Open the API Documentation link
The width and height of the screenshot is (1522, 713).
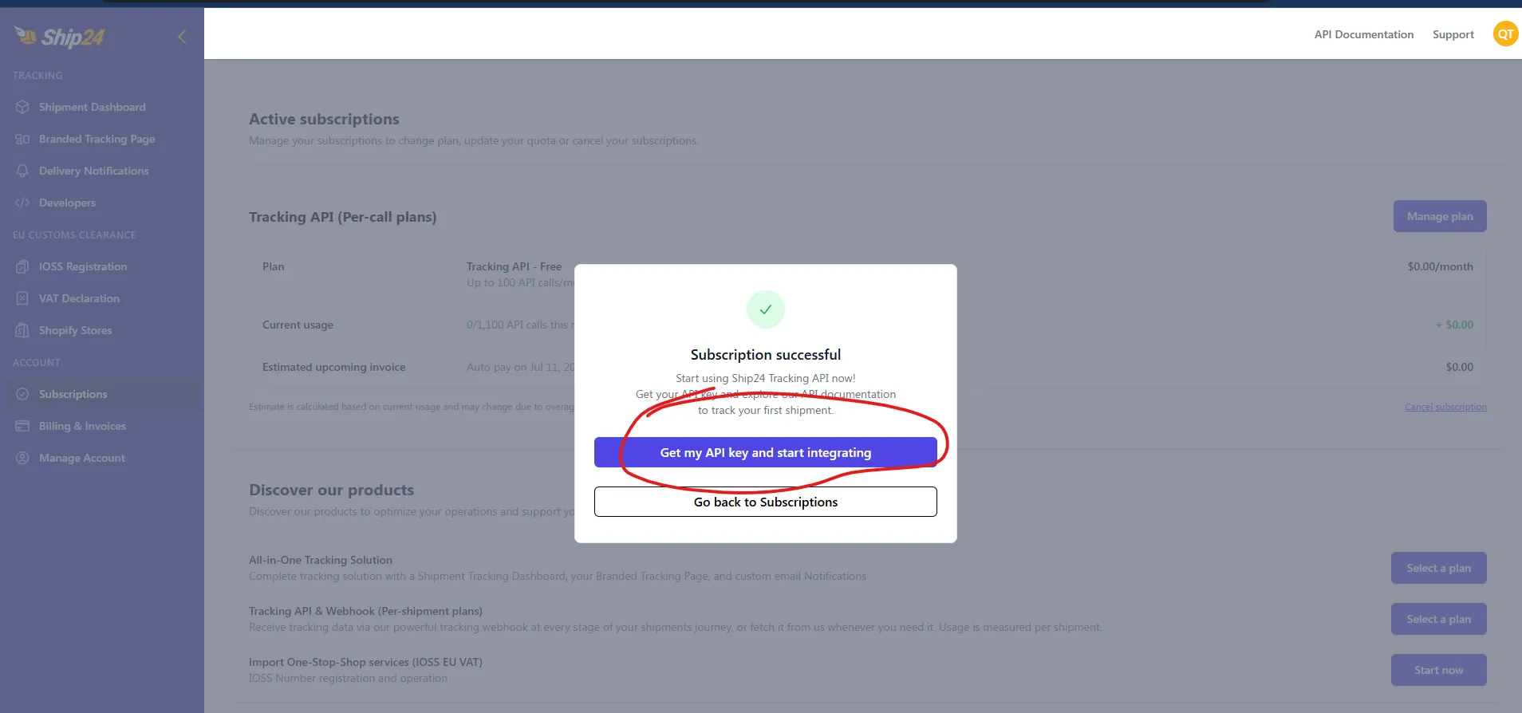click(1363, 34)
